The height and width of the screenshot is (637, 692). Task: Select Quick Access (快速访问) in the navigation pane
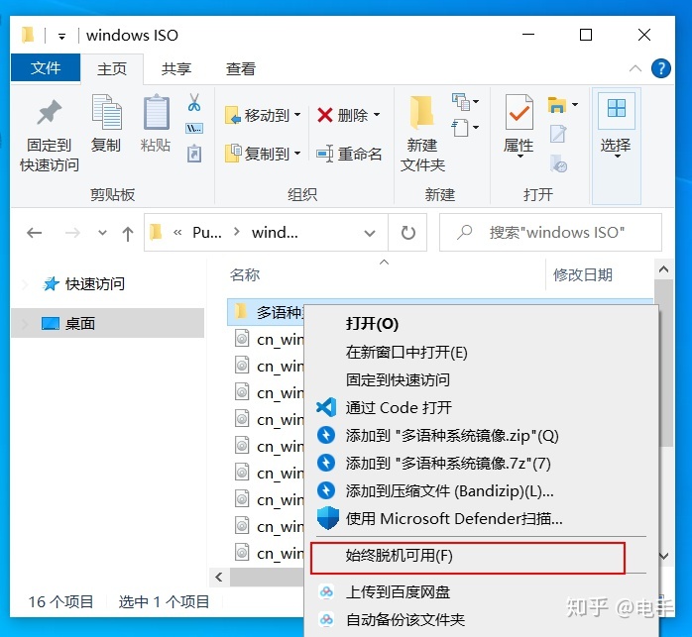pyautogui.click(x=94, y=283)
